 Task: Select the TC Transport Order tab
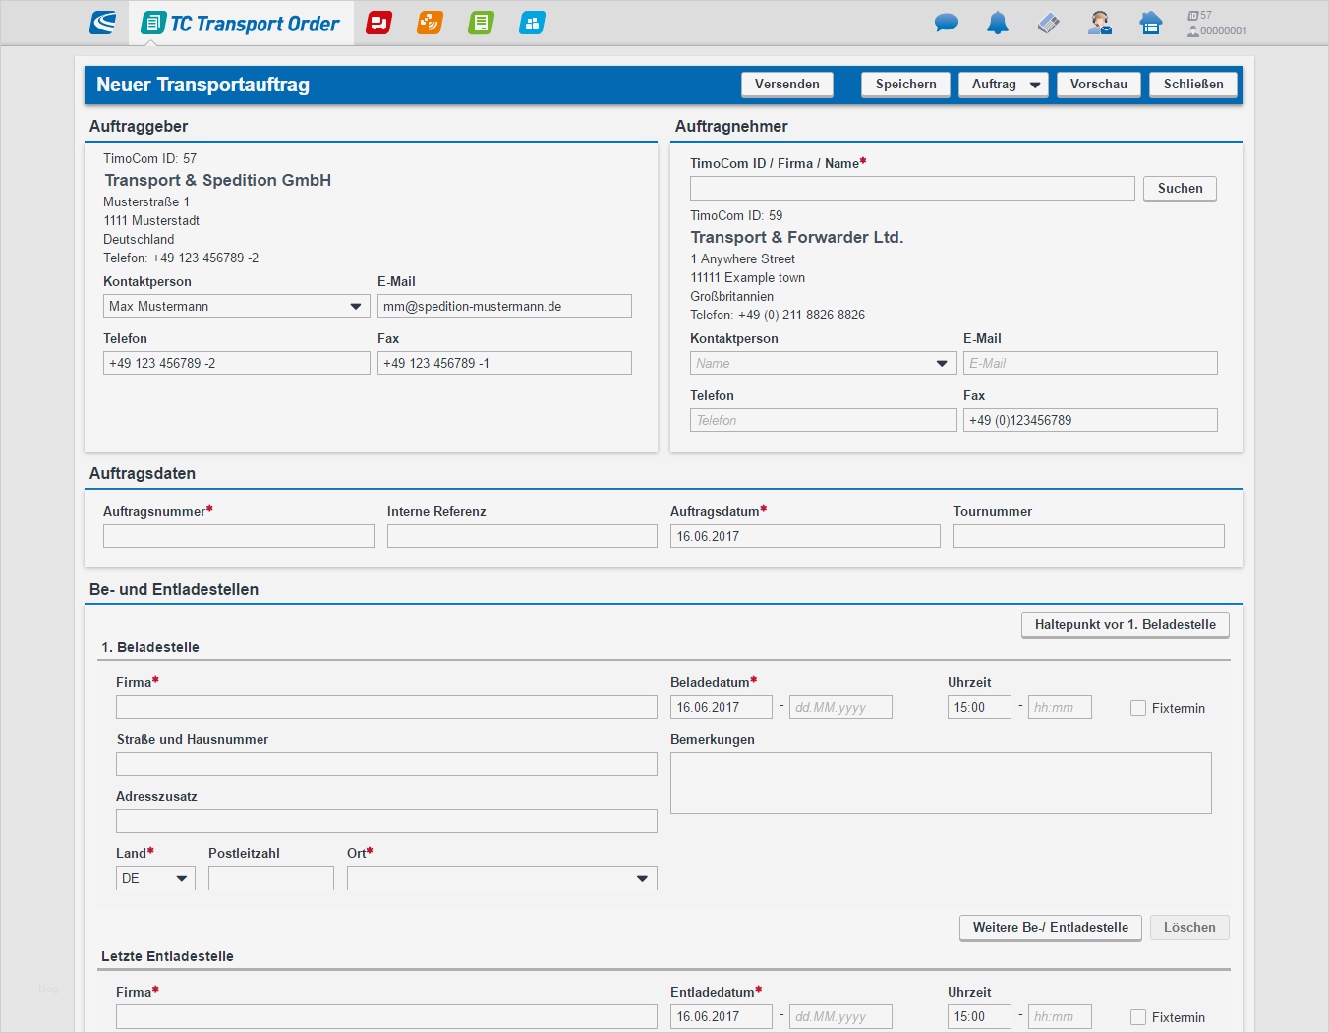241,24
